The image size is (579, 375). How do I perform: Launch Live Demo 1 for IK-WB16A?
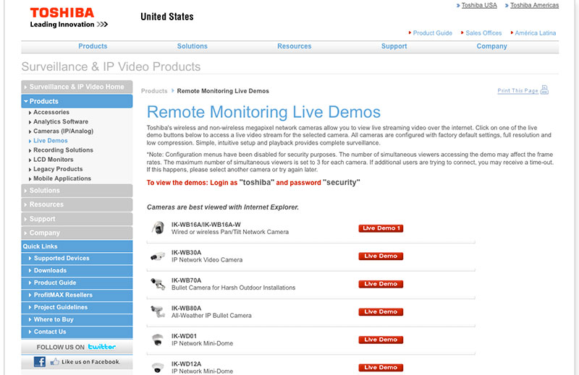(x=381, y=228)
